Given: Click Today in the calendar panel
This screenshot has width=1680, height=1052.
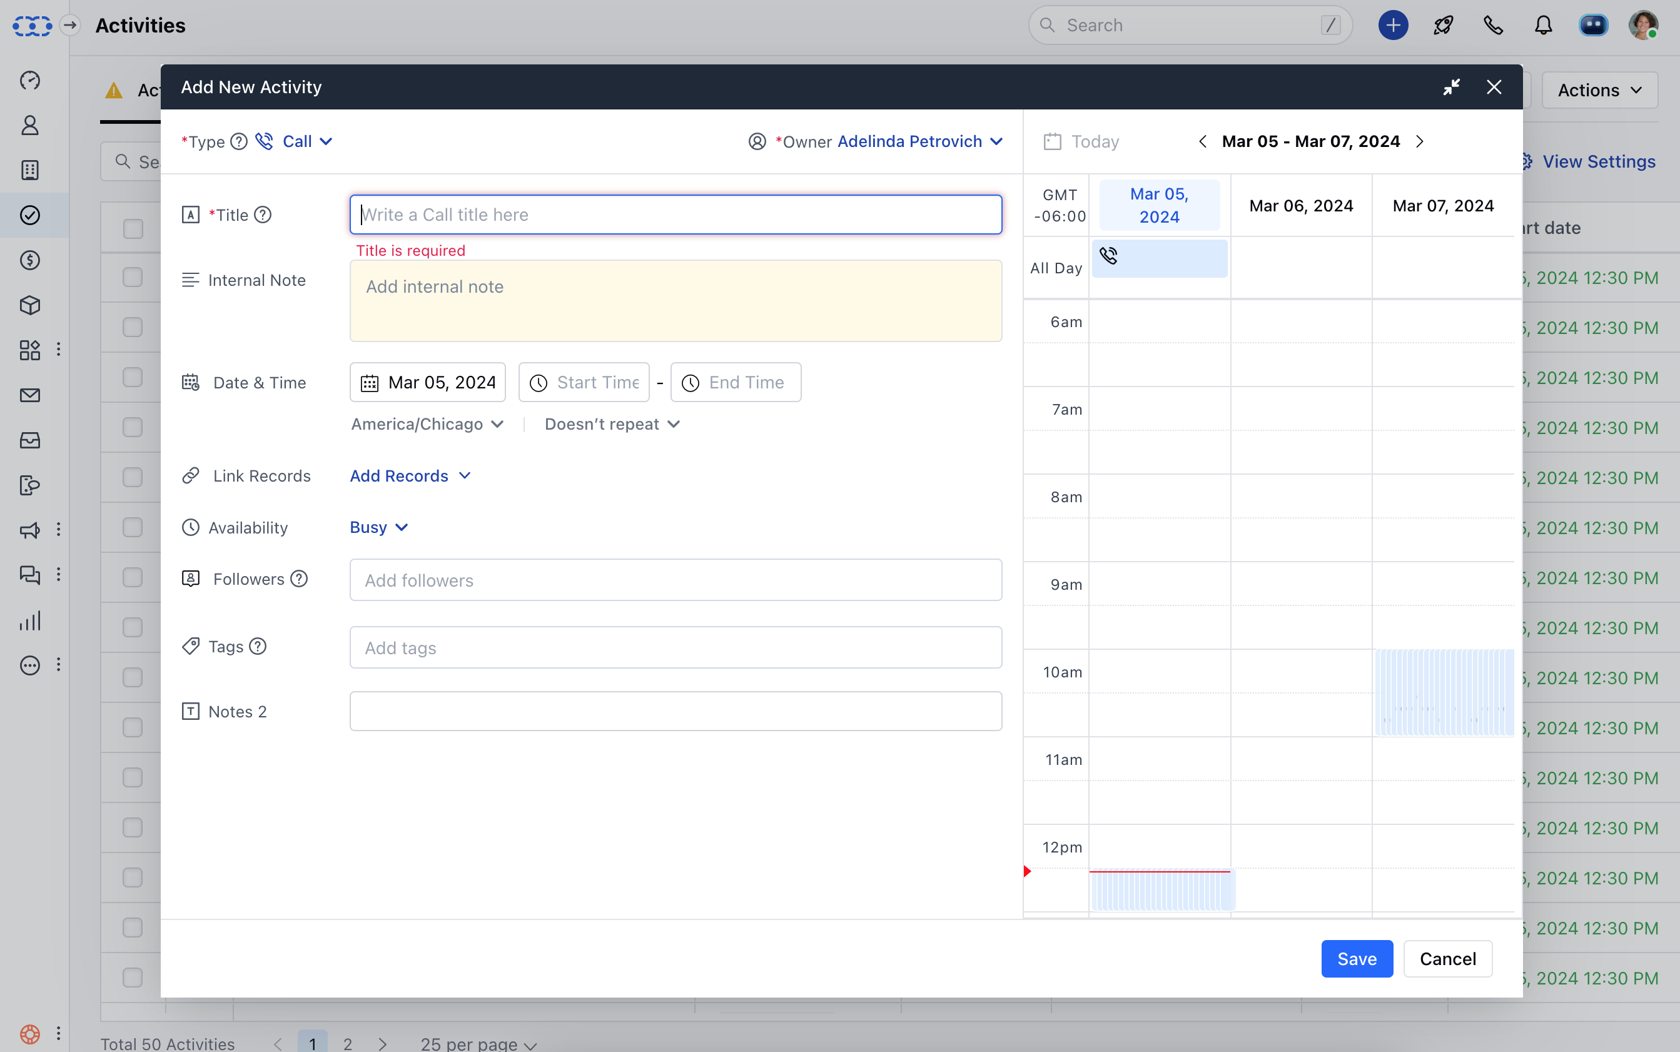Looking at the screenshot, I should click(x=1095, y=141).
